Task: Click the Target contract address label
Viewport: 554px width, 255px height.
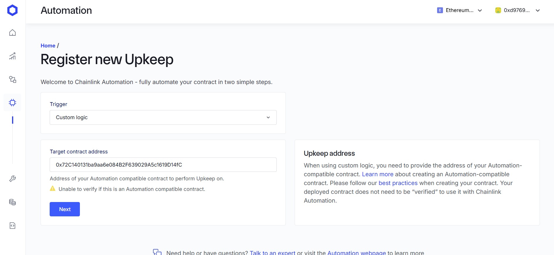Action: [79, 152]
